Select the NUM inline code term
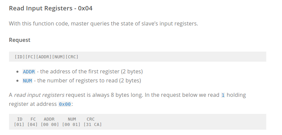Screen dimensions: 282x135 (27, 81)
